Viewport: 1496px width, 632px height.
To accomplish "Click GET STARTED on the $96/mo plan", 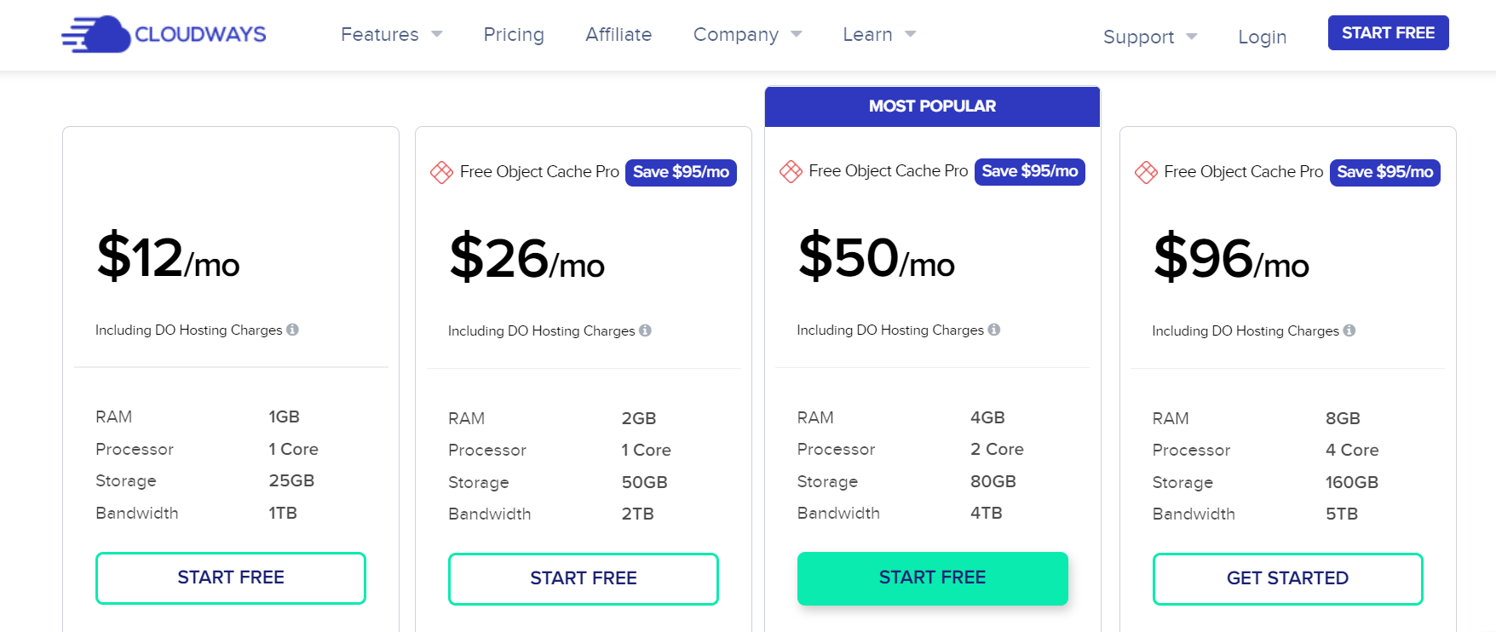I will (1287, 578).
